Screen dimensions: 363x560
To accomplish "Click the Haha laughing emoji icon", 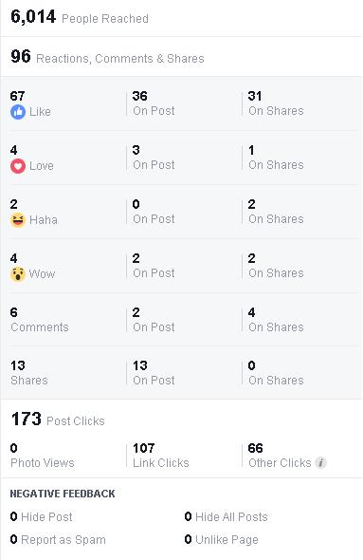I will click(18, 220).
